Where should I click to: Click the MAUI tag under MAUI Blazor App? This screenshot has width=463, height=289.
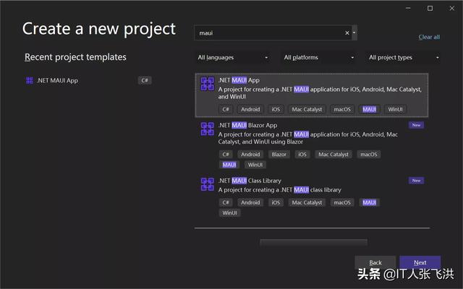229,165
